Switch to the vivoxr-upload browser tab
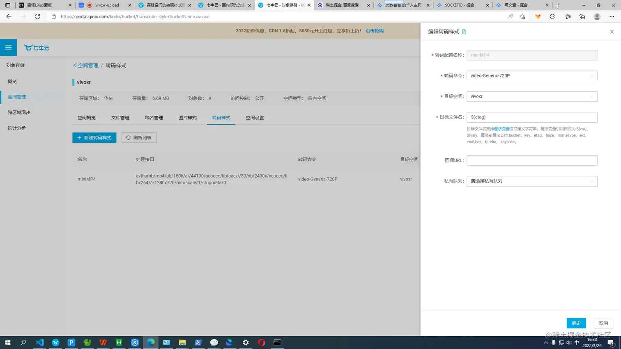This screenshot has width=621, height=349. tap(105, 5)
